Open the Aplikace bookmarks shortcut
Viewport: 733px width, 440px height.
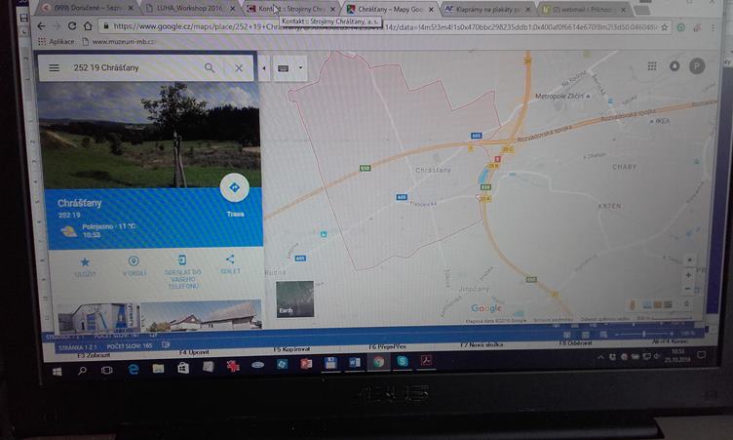(x=57, y=41)
